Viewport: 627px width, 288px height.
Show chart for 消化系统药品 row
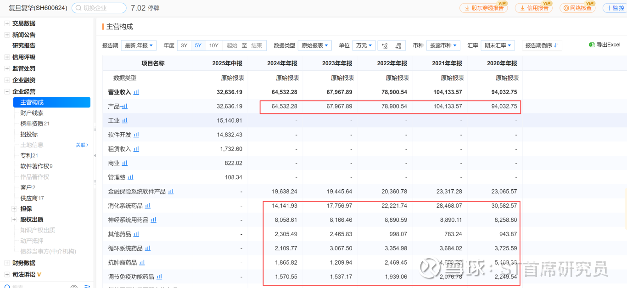click(x=148, y=206)
